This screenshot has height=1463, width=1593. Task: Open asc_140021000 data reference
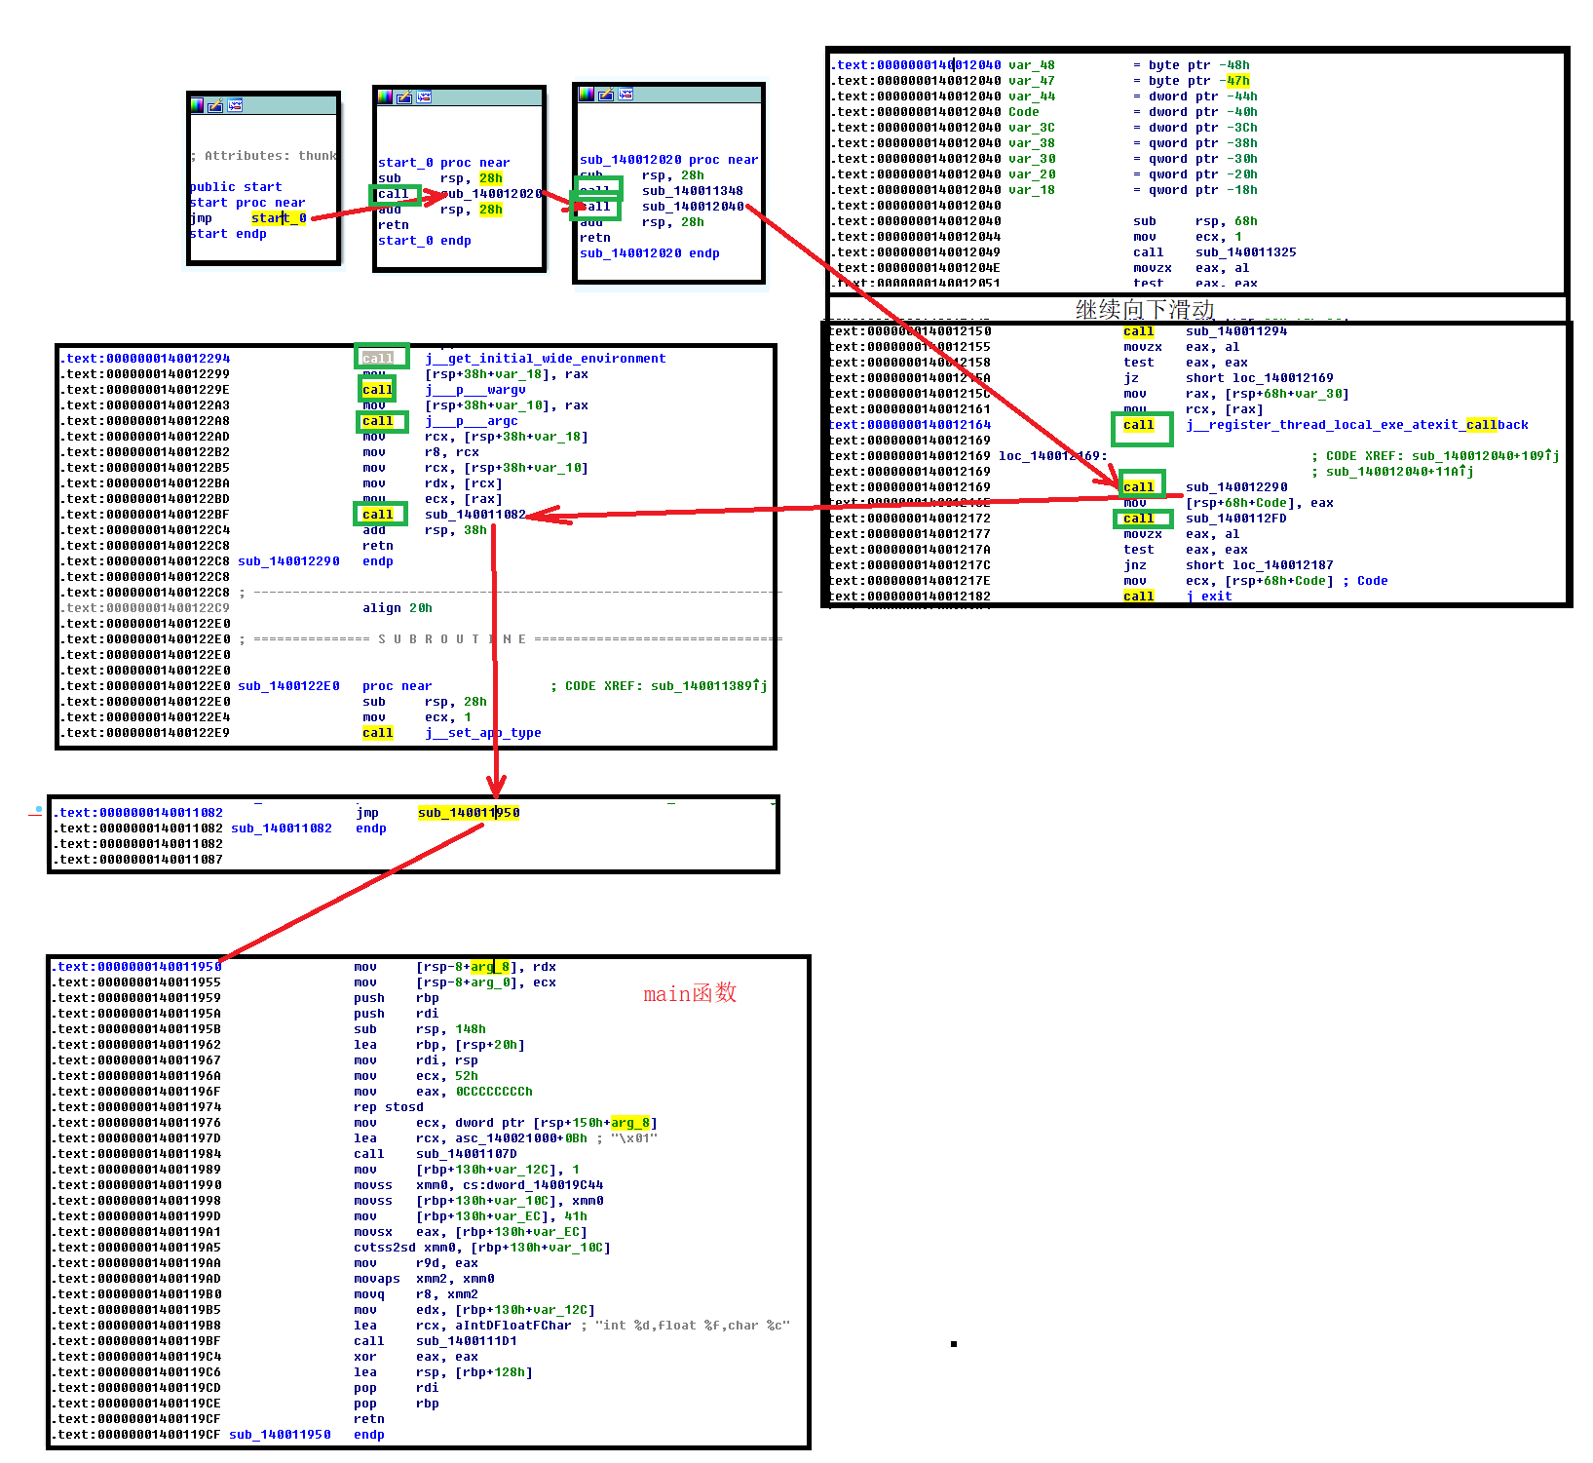click(x=506, y=1138)
